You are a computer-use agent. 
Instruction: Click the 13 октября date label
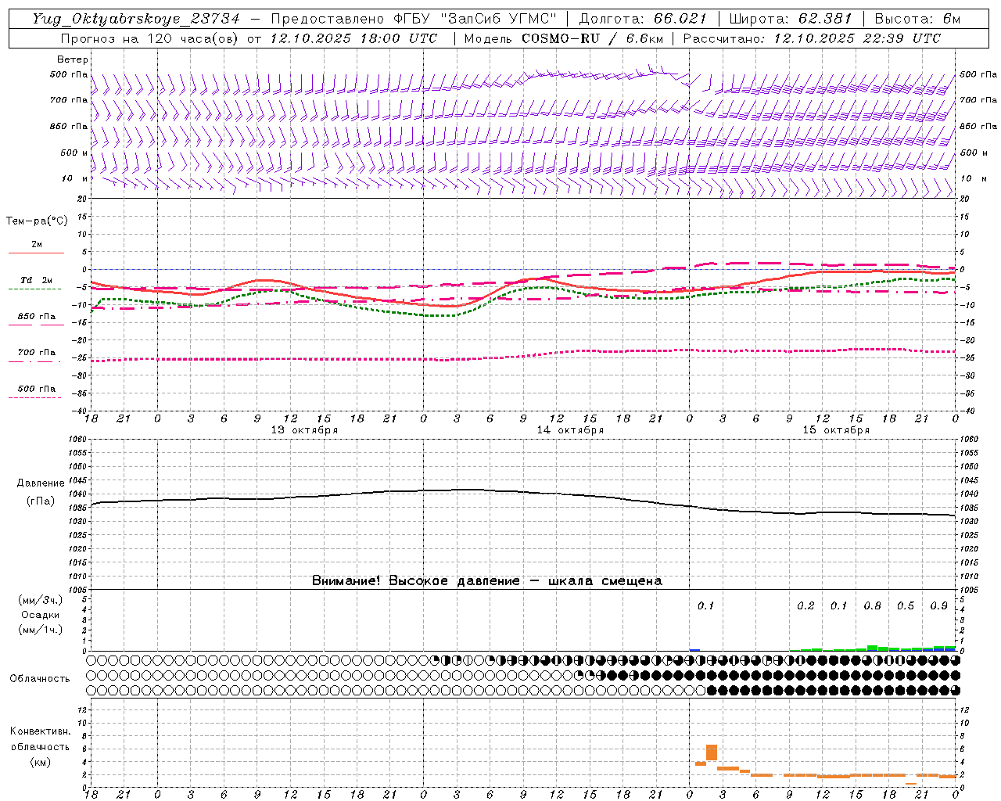click(x=304, y=430)
